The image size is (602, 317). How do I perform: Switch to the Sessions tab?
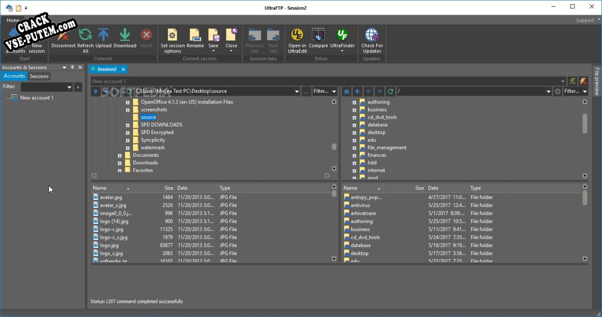point(39,76)
